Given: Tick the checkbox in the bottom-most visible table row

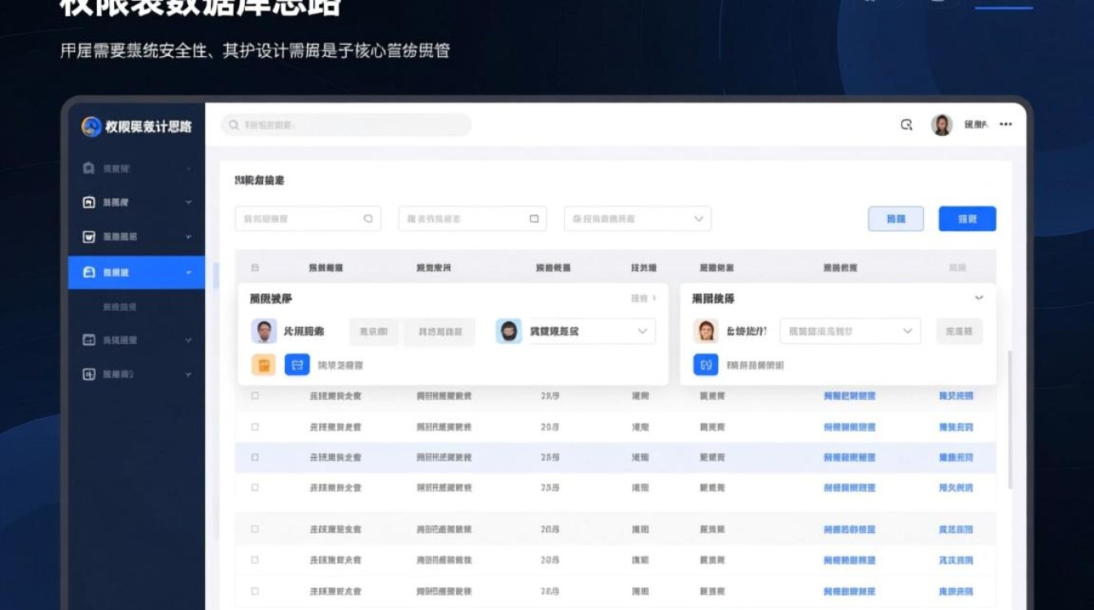Looking at the screenshot, I should coord(255,592).
